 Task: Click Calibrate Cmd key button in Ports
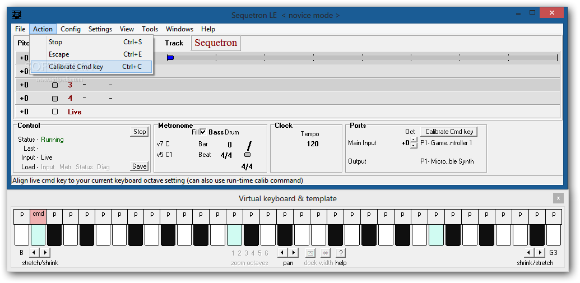click(449, 131)
